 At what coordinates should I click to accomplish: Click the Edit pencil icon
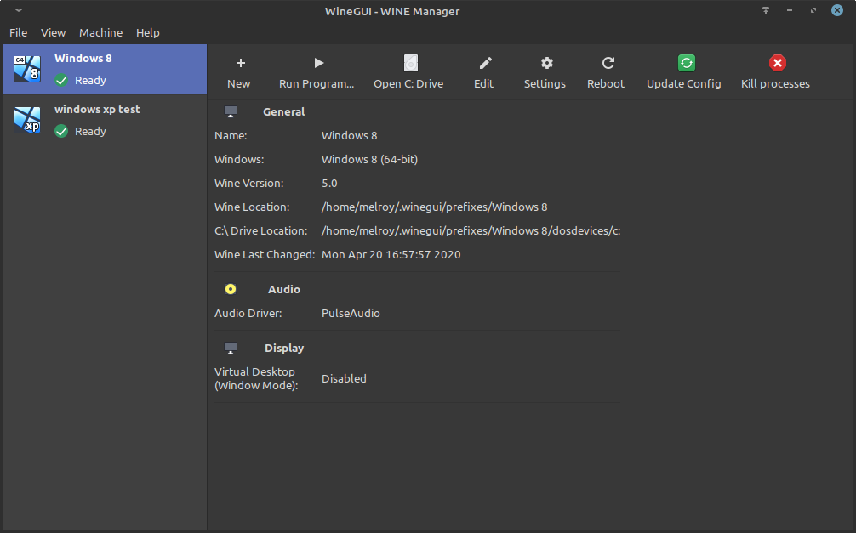pyautogui.click(x=485, y=63)
